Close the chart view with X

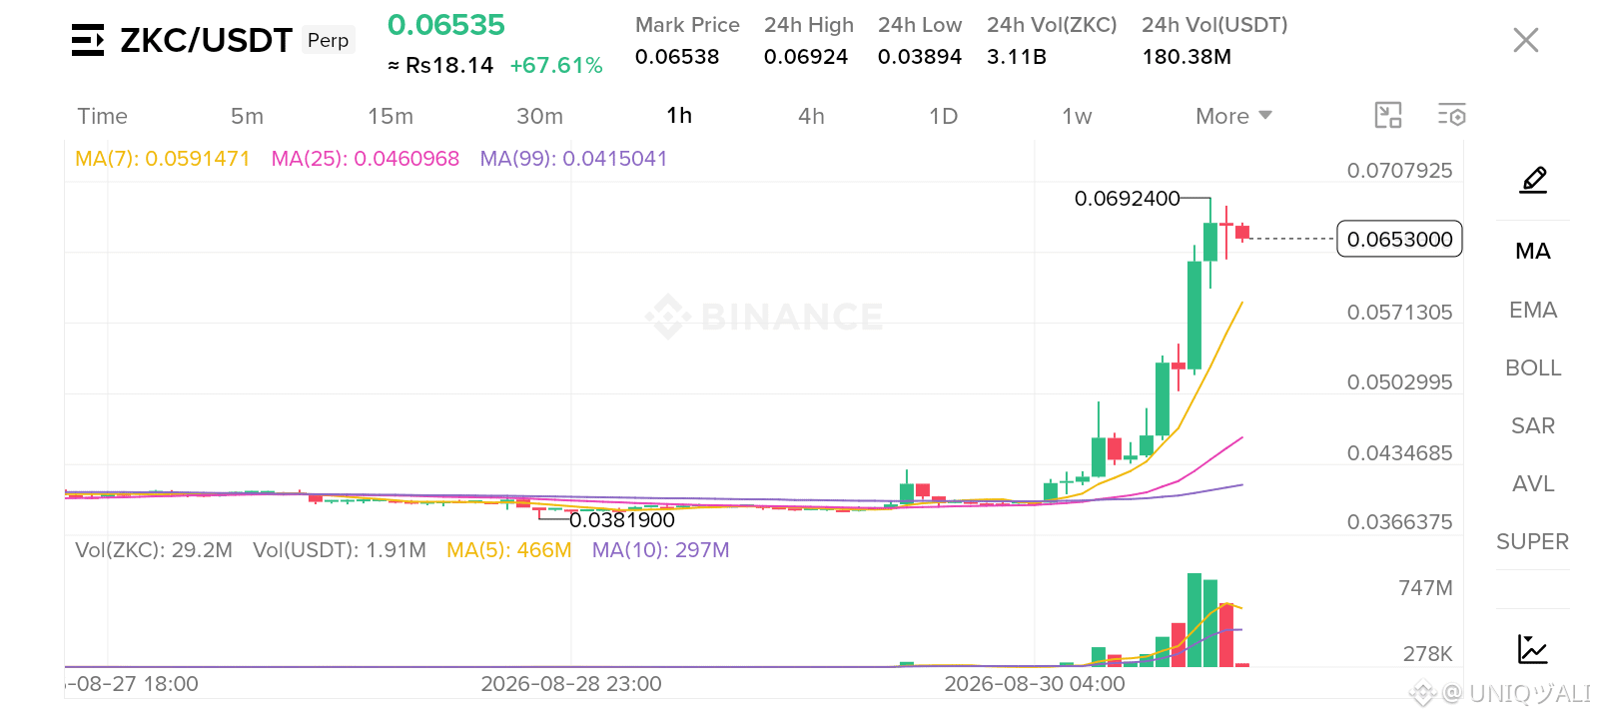1525,40
